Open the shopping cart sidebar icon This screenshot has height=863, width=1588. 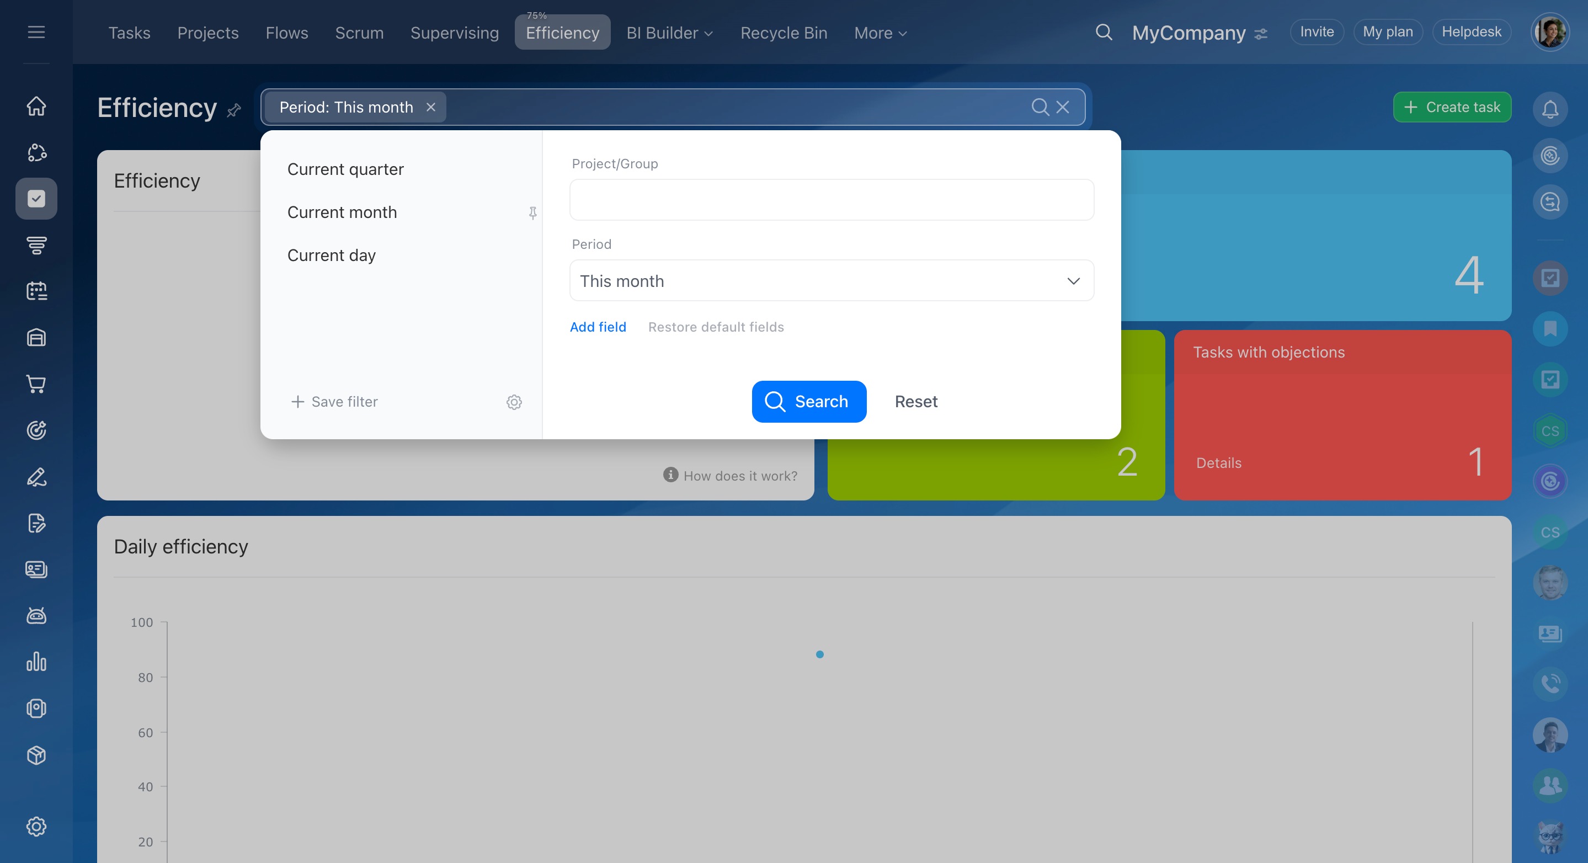point(36,384)
